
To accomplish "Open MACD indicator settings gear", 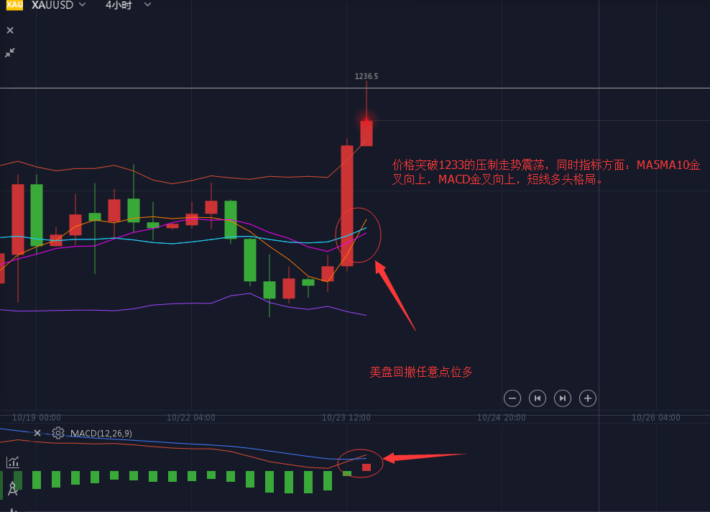I will [x=58, y=433].
